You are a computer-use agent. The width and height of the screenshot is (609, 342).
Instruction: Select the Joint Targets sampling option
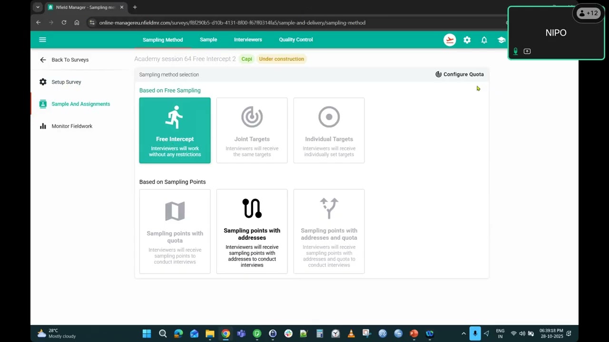252,130
